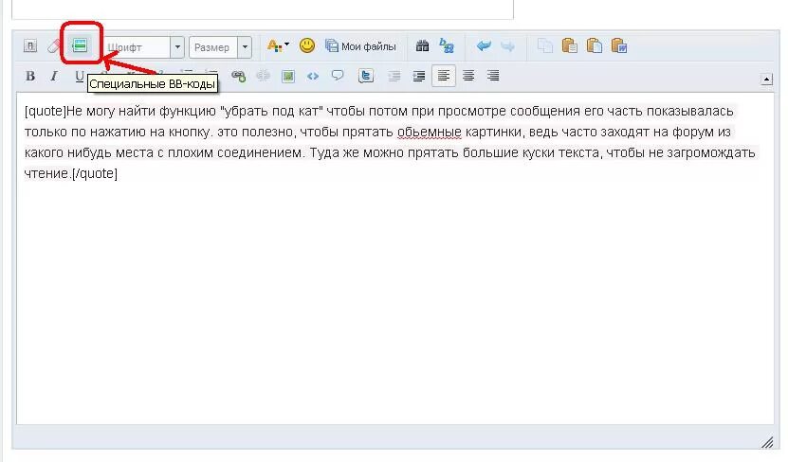788x462 pixels.
Task: Redo the undone edit
Action: (x=508, y=46)
